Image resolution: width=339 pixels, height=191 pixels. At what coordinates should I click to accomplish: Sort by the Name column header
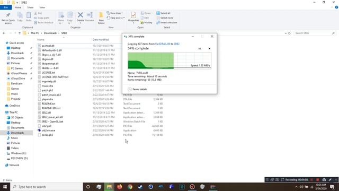pos(41,40)
